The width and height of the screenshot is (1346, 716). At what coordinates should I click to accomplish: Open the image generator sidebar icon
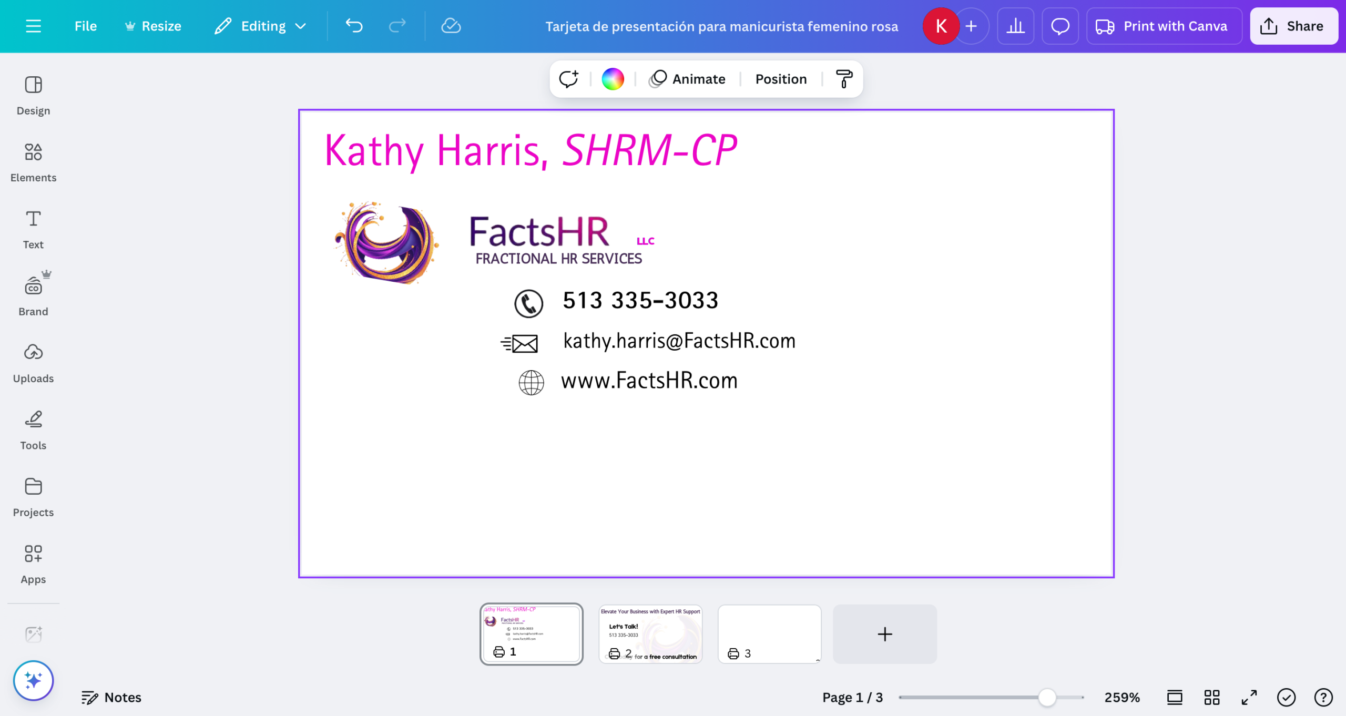pyautogui.click(x=33, y=634)
